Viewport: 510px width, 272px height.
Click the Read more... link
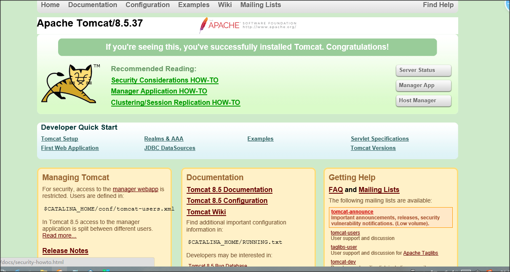[x=59, y=236]
